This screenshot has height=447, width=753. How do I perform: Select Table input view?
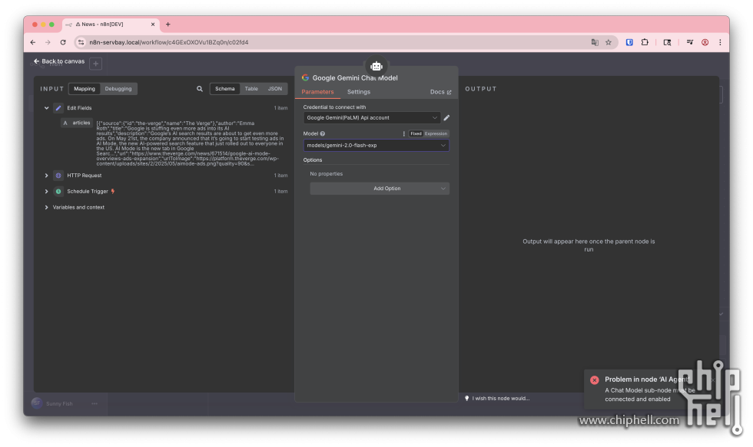coord(251,89)
